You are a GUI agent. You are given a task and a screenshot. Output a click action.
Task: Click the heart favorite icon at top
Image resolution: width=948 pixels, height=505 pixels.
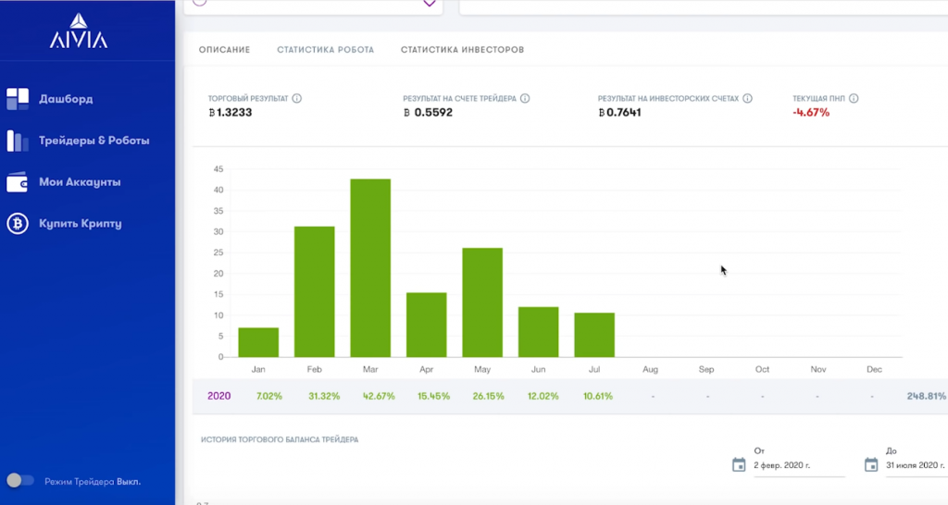tap(430, 4)
